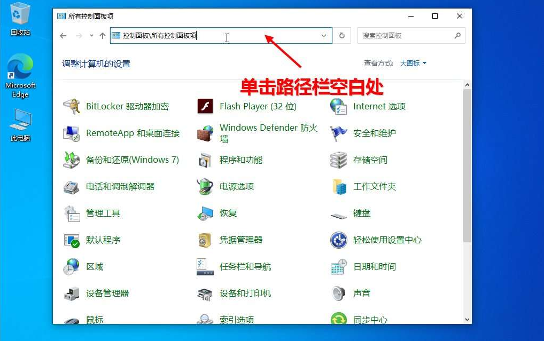The width and height of the screenshot is (544, 341).
Task: Click the address bar path text
Action: 159,35
